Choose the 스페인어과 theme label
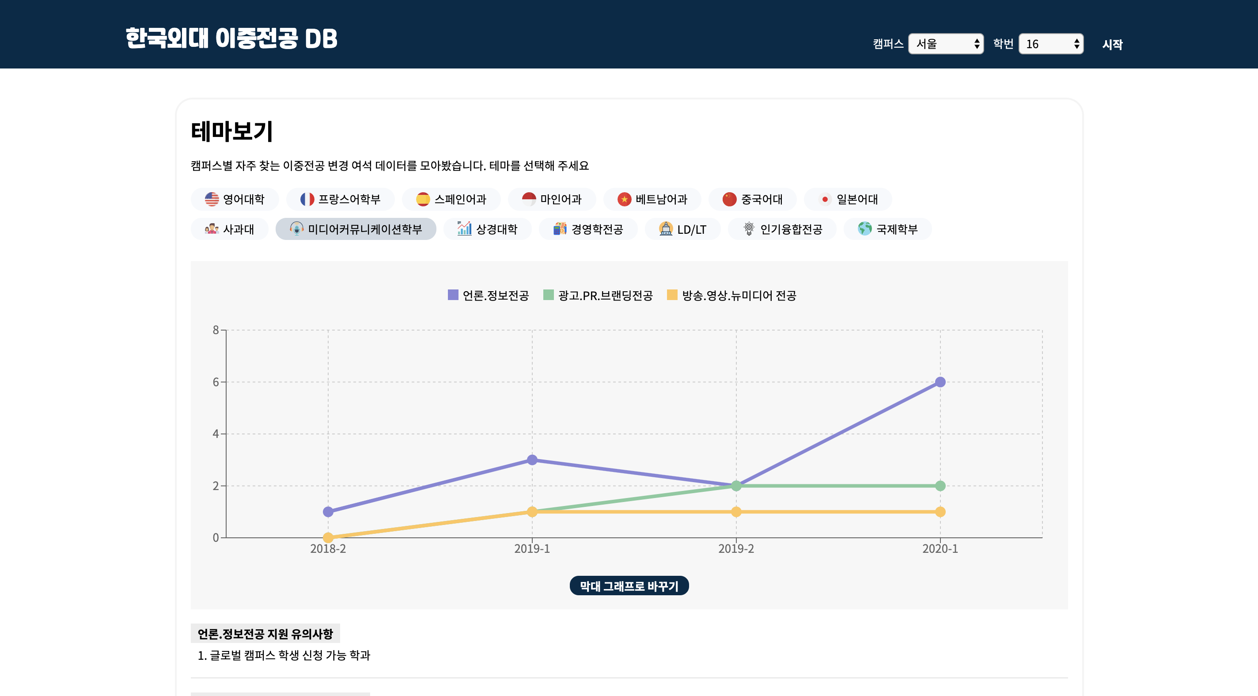The width and height of the screenshot is (1258, 696). [x=461, y=199]
